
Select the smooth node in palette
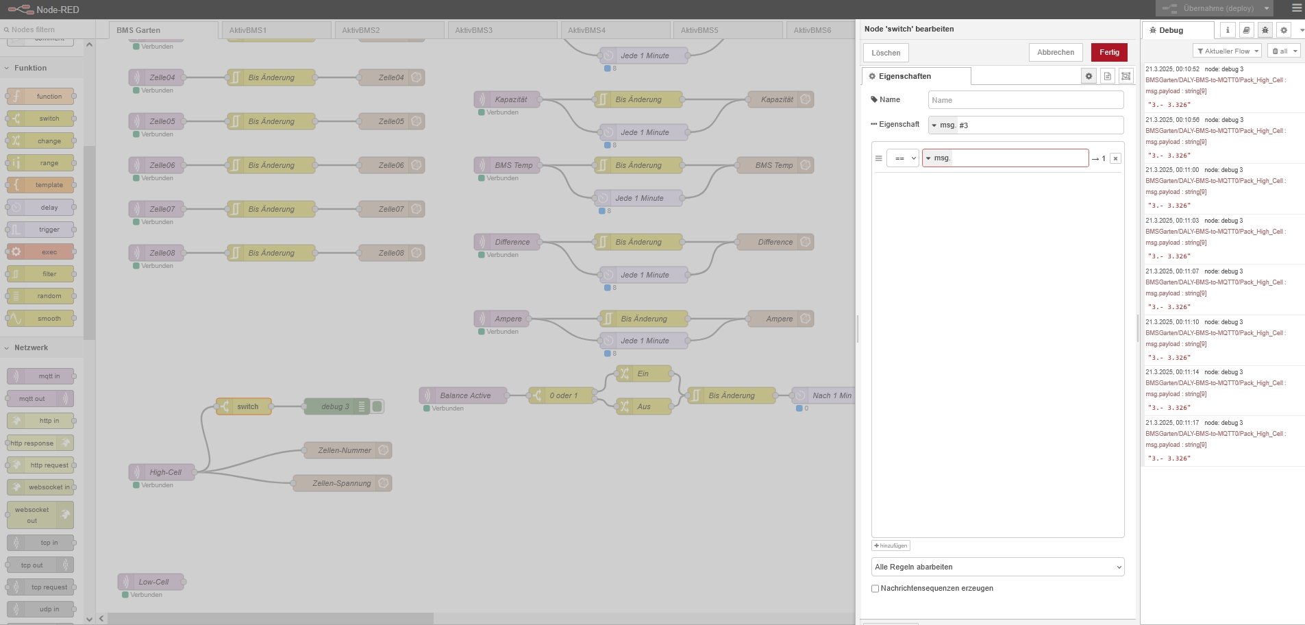40,319
